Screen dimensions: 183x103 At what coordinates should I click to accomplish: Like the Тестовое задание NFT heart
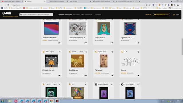[x=60, y=43]
